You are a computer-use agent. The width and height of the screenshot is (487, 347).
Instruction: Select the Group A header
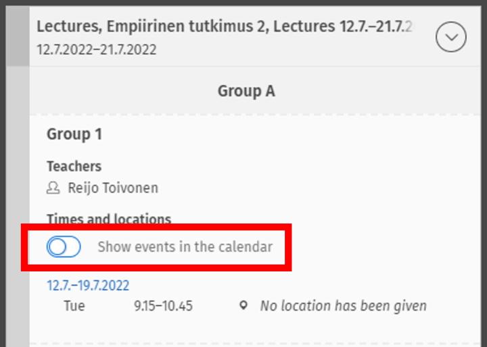coord(246,91)
